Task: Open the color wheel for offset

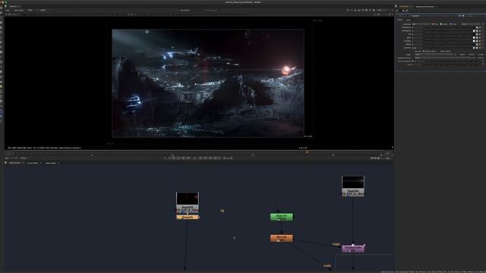Action: [477, 45]
